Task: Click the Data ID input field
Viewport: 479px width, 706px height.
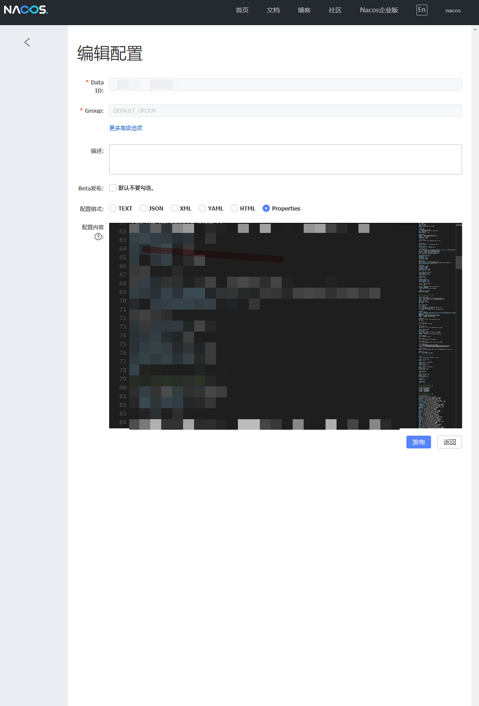Action: [285, 84]
